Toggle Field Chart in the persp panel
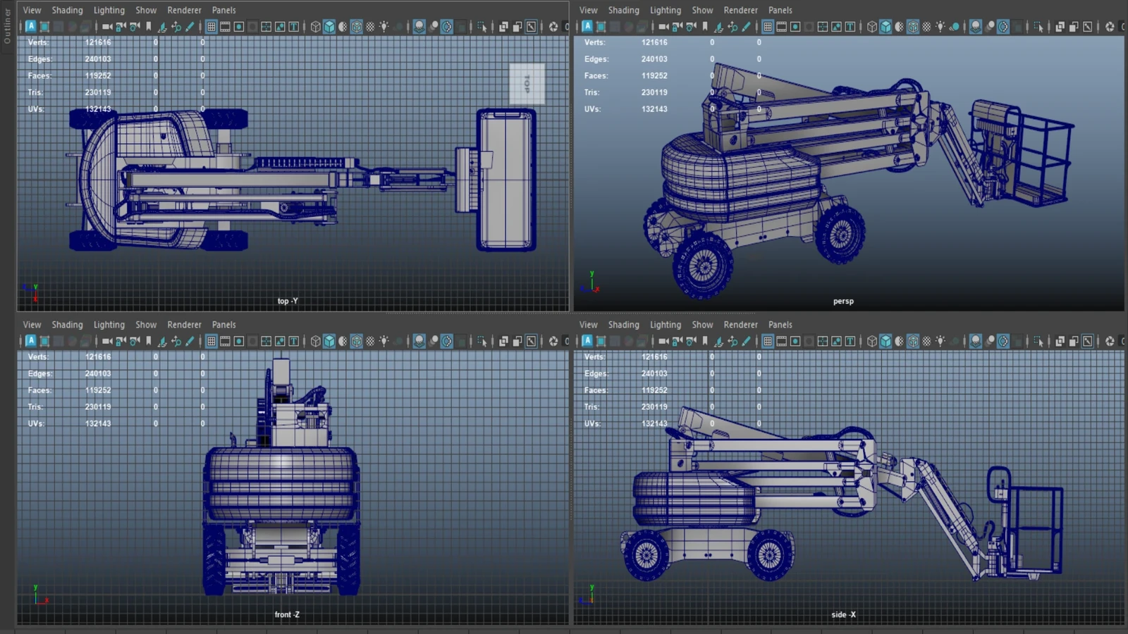 point(823,27)
